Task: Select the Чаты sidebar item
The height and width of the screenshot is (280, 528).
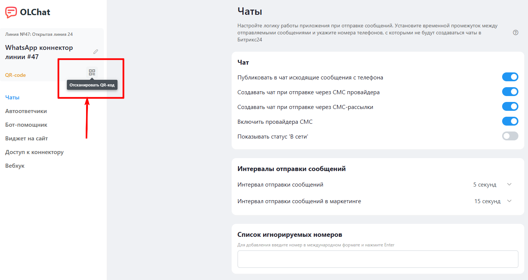Action: click(12, 98)
